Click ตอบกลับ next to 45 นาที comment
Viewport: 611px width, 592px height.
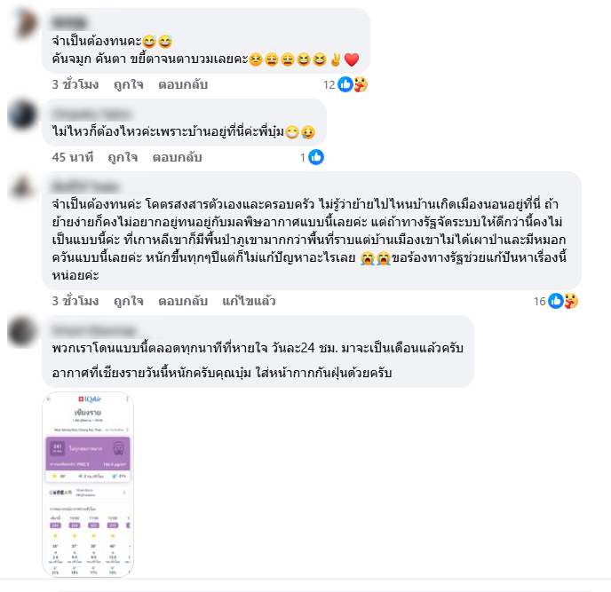[178, 157]
